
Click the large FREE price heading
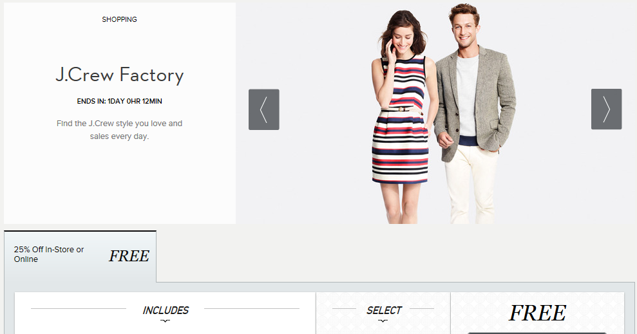click(537, 313)
